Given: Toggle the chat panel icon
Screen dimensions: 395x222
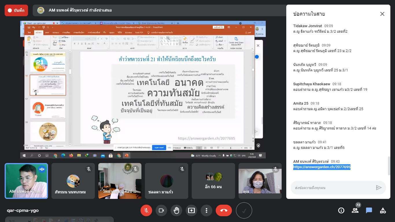Looking at the screenshot, I should pos(369,210).
